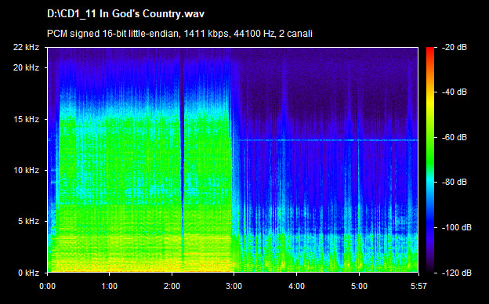
Task: Click the 15 kHz frequency axis label
Action: [x=26, y=119]
